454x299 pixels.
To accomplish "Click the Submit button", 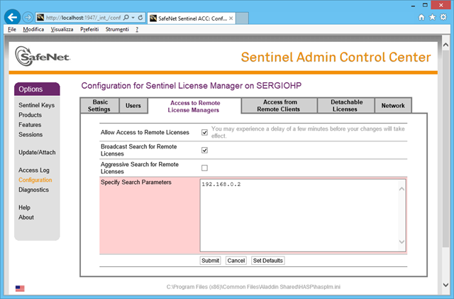I will (x=210, y=261).
